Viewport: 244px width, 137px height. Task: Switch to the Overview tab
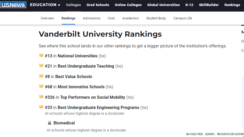click(47, 18)
